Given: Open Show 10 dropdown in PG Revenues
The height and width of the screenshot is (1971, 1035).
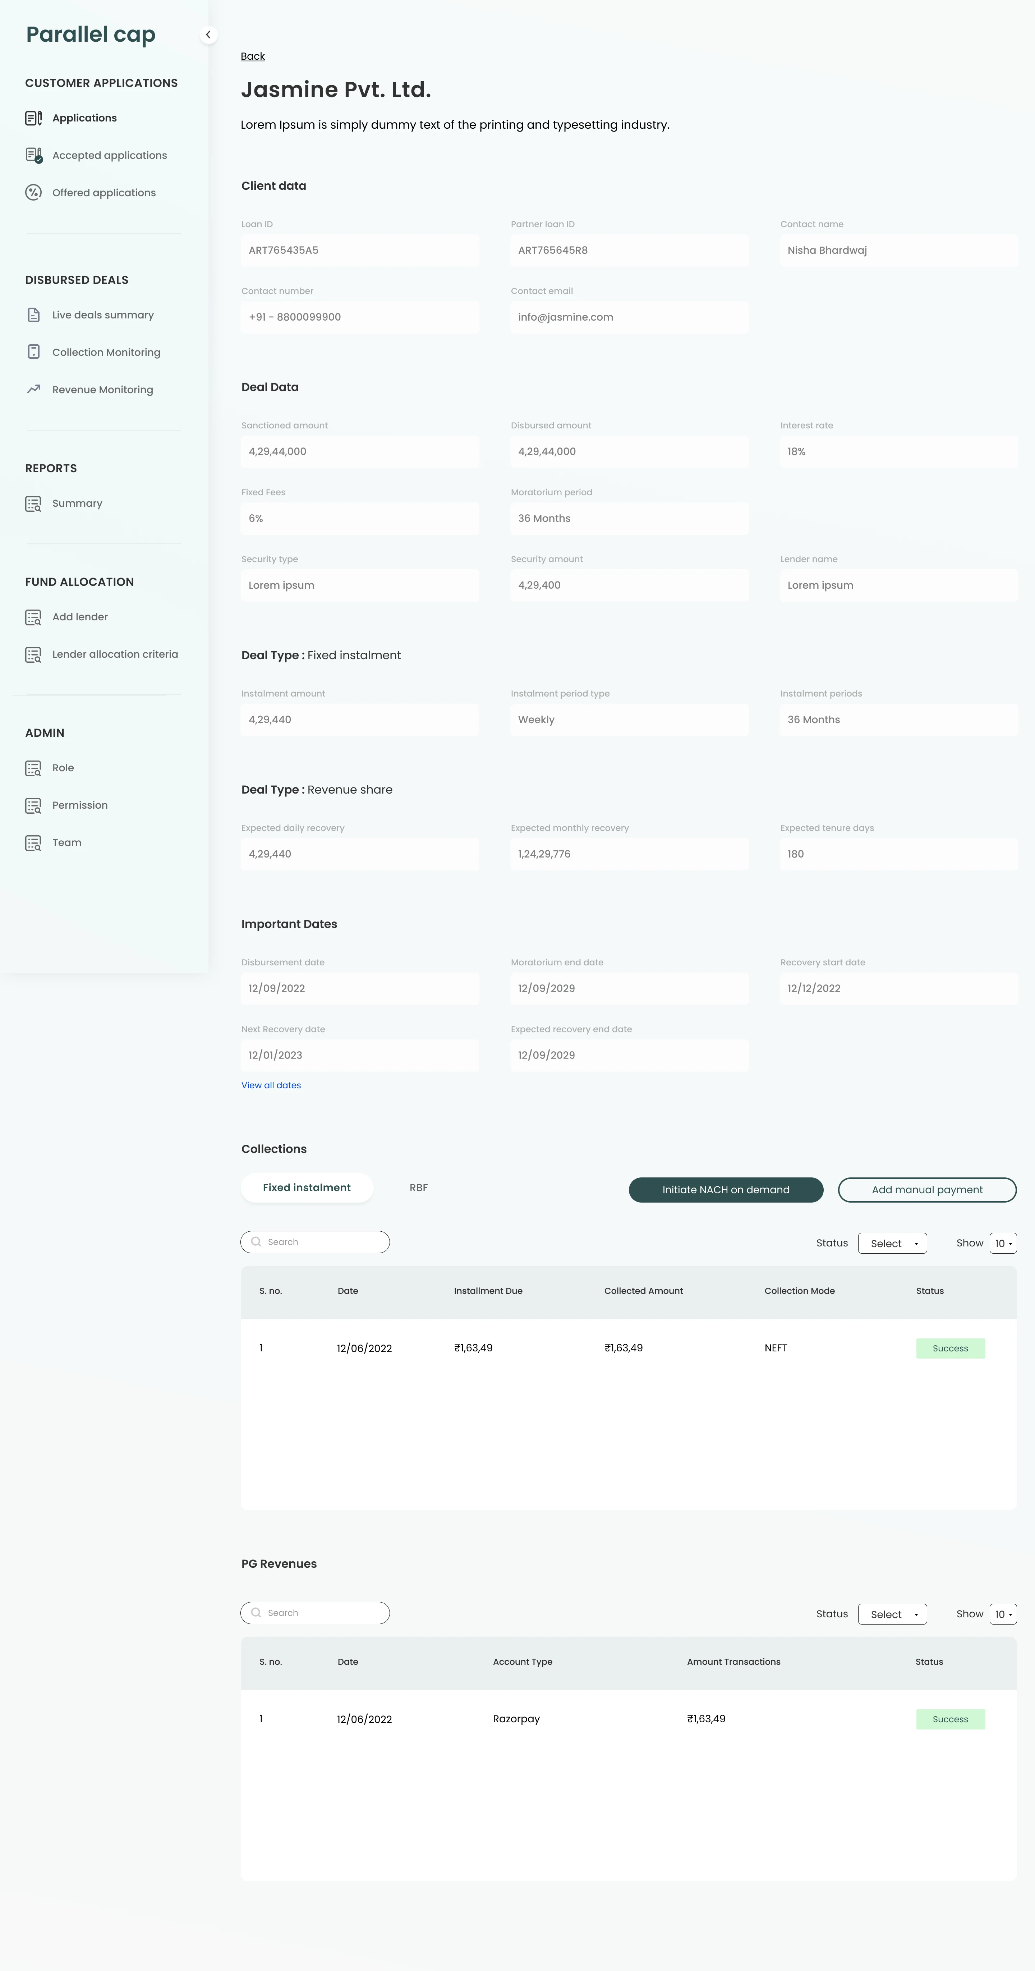Looking at the screenshot, I should pos(1003,1614).
